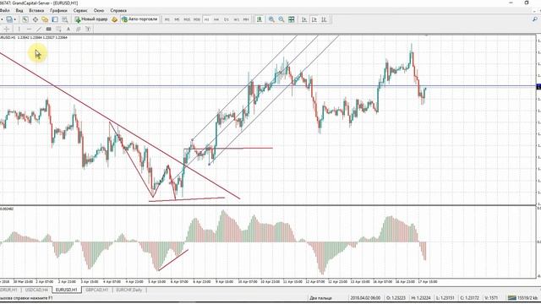This screenshot has width=541, height=304.
Task: Click the second chart icon after Tile Windows
Action: tap(314, 19)
